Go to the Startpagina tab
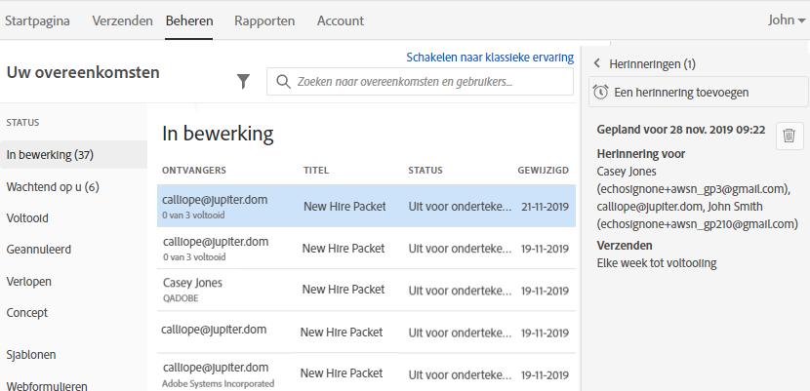The image size is (810, 391). pos(37,20)
